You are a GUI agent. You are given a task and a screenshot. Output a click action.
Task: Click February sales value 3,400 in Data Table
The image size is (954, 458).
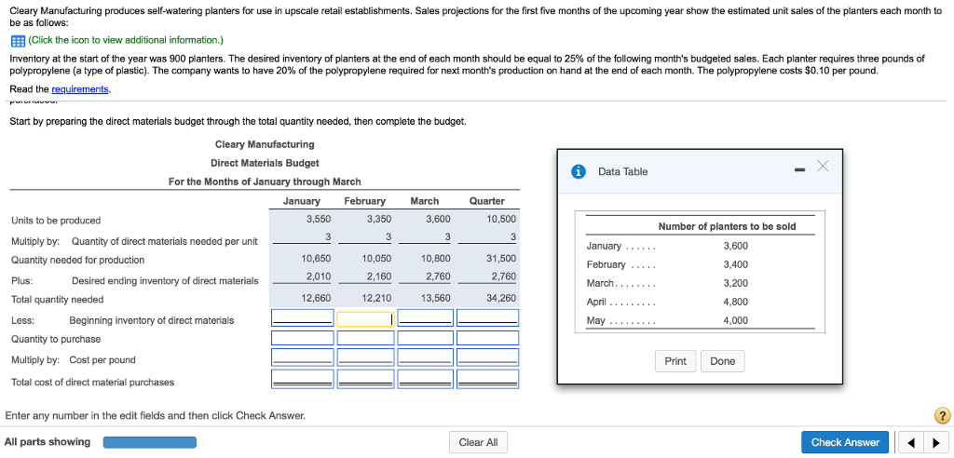coord(736,264)
